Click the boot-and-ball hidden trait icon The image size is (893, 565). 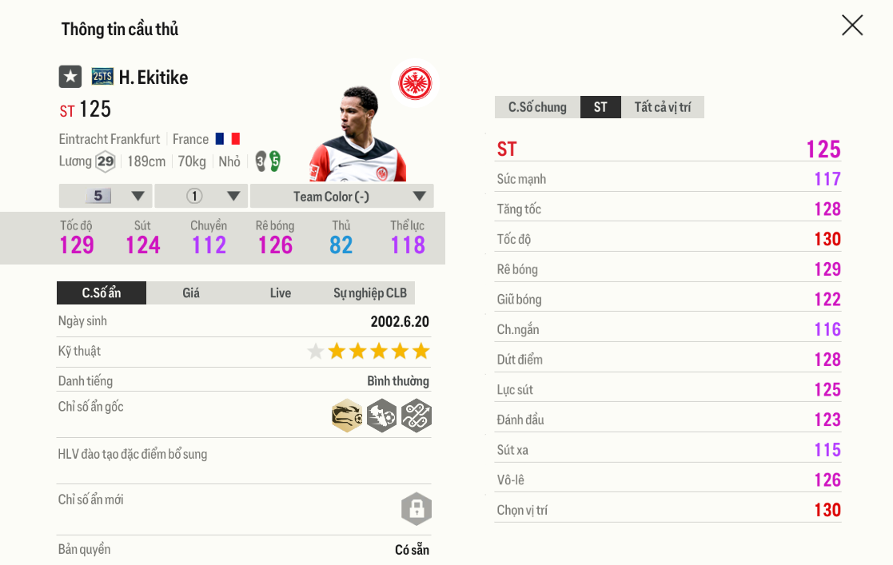point(382,416)
